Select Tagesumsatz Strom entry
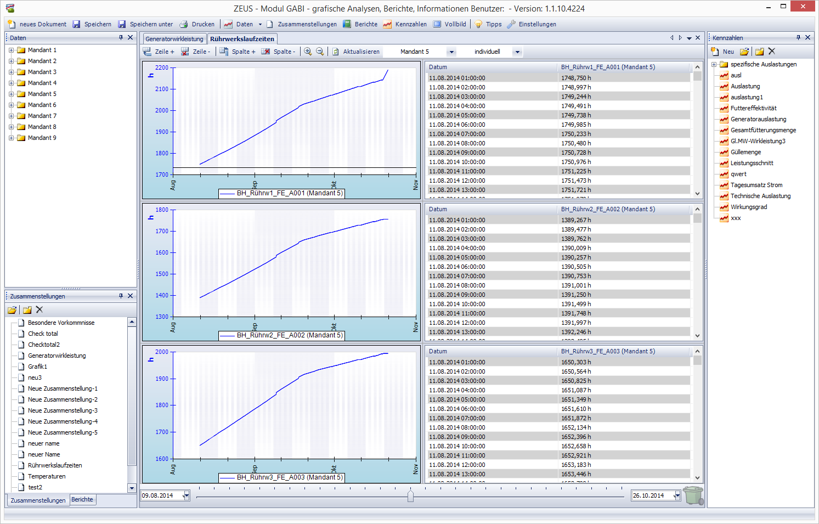Image resolution: width=819 pixels, height=524 pixels. (x=756, y=185)
